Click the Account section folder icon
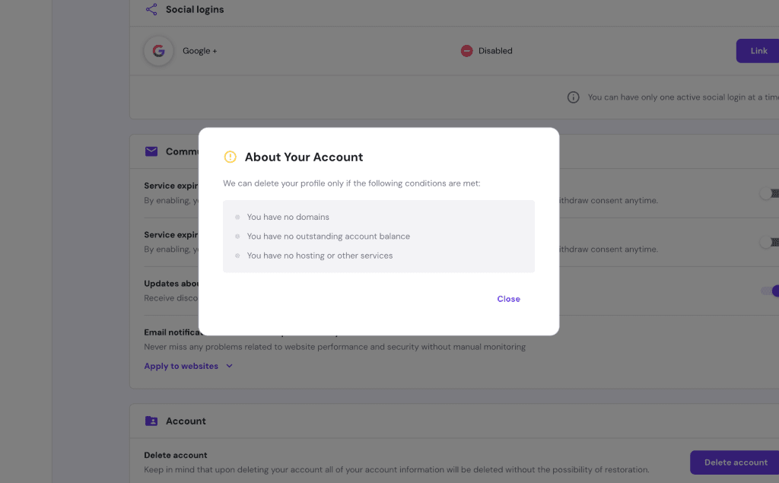The width and height of the screenshot is (779, 483). pos(151,421)
